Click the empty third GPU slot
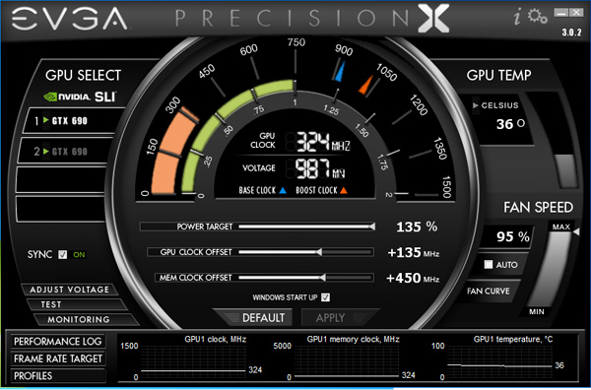Screen dimensions: 591x390 (x=60, y=180)
